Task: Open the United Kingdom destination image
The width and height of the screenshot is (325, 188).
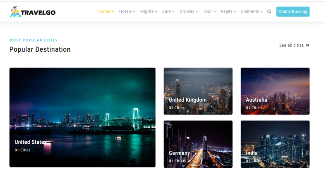Action: tap(198, 91)
